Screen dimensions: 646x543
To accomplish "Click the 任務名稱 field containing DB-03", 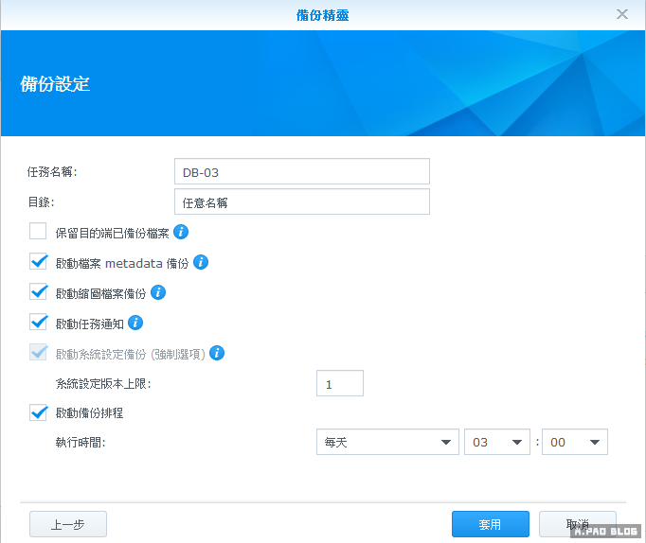I will [302, 171].
